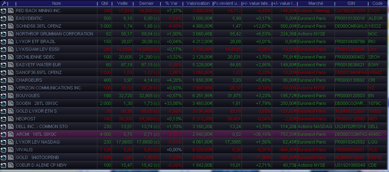
Task: Open chart icon for SECHILIENNE SIDEC
Action: click(x=4, y=57)
